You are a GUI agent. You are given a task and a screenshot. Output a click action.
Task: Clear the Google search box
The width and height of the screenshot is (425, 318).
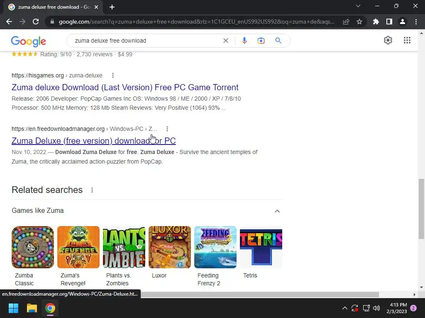click(225, 41)
